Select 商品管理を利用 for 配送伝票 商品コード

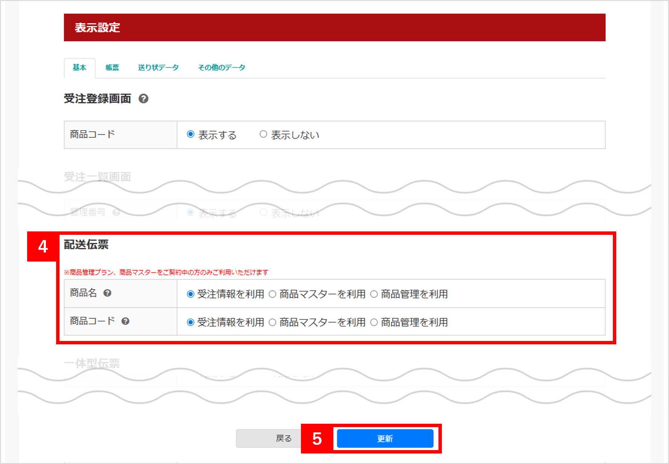374,323
